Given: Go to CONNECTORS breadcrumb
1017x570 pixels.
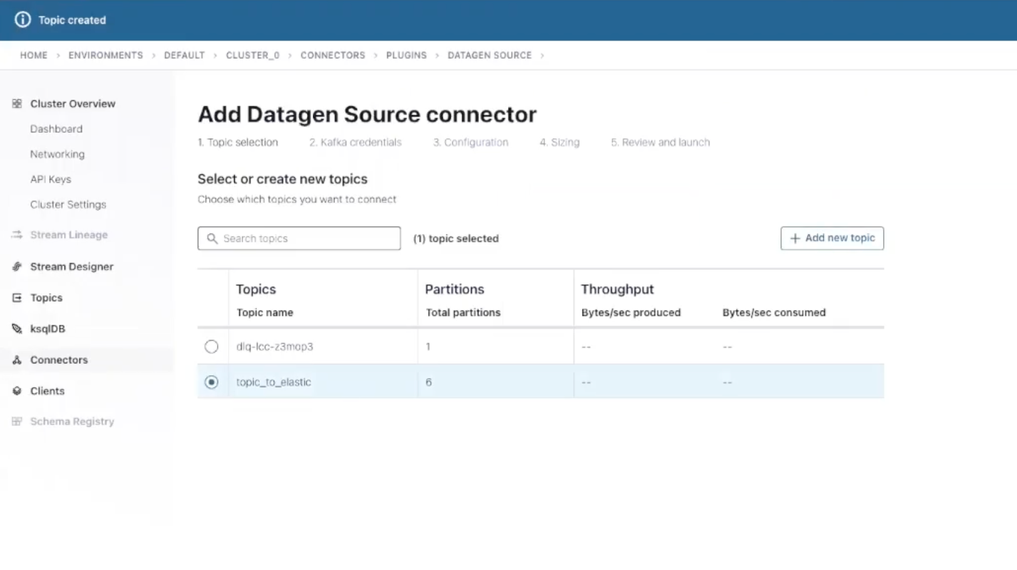Looking at the screenshot, I should [x=333, y=55].
